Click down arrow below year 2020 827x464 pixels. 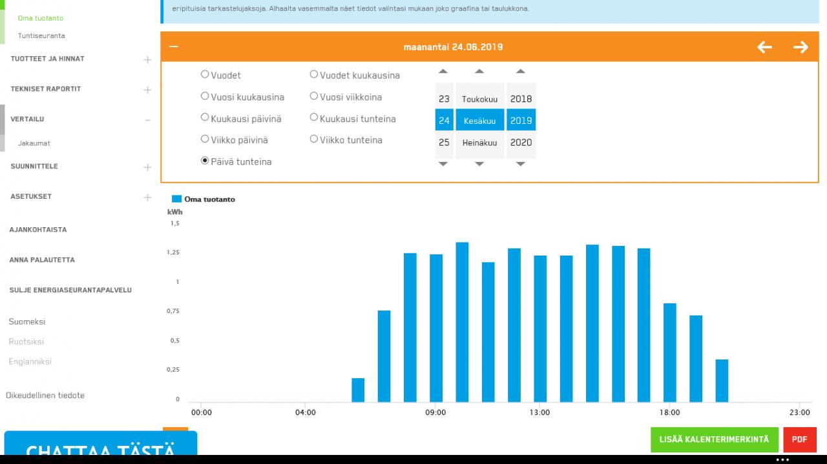click(521, 164)
